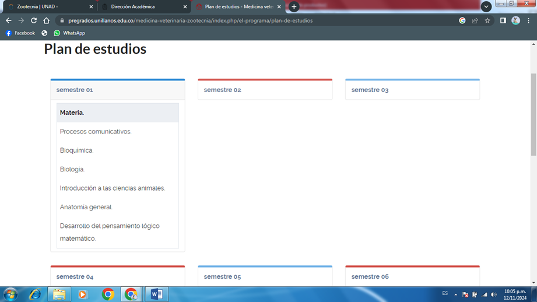Image resolution: width=537 pixels, height=302 pixels.
Task: Open the WhatsApp bookmark
Action: coord(69,33)
